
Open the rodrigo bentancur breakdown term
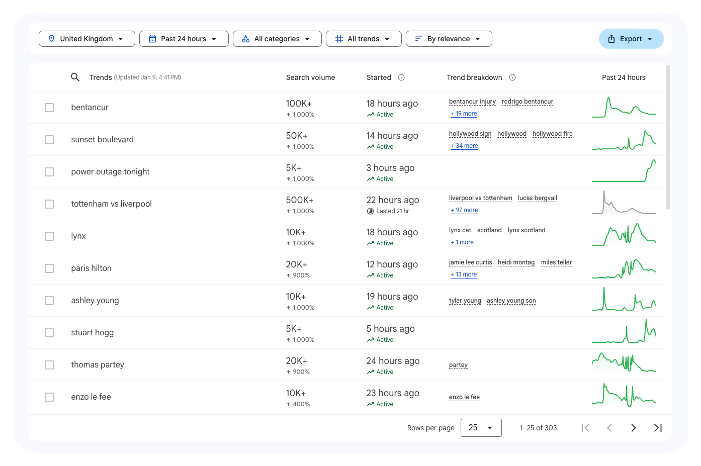click(x=528, y=102)
